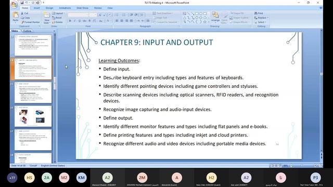Open the Layout dropdown
The image size is (333, 187).
(58, 14)
